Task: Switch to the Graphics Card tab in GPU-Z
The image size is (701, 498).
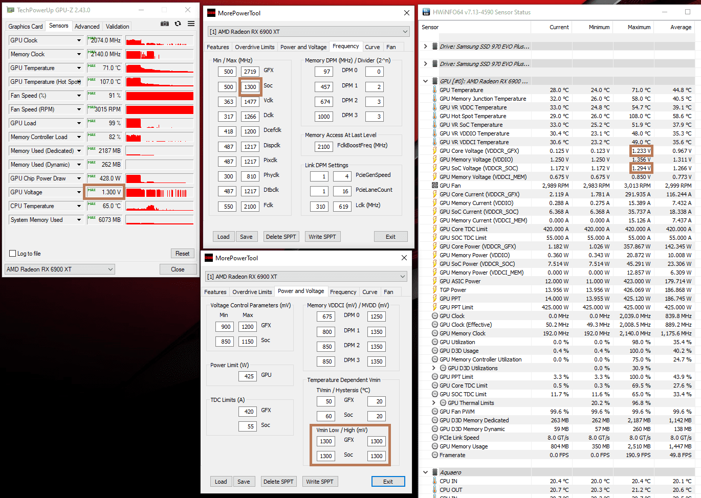Action: click(x=26, y=27)
